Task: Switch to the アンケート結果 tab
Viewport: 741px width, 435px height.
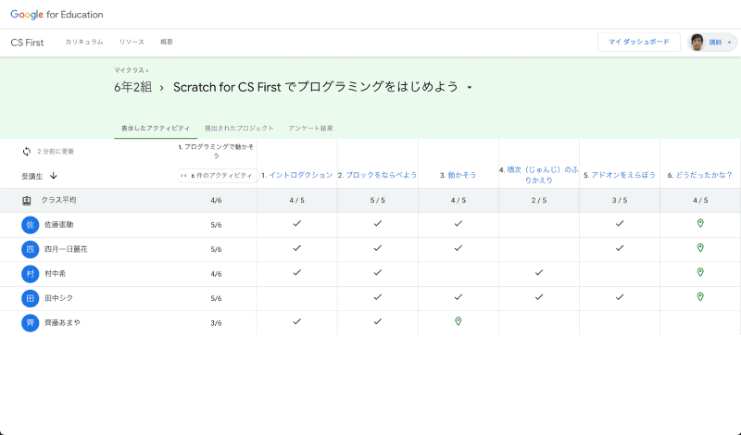Action: point(310,128)
